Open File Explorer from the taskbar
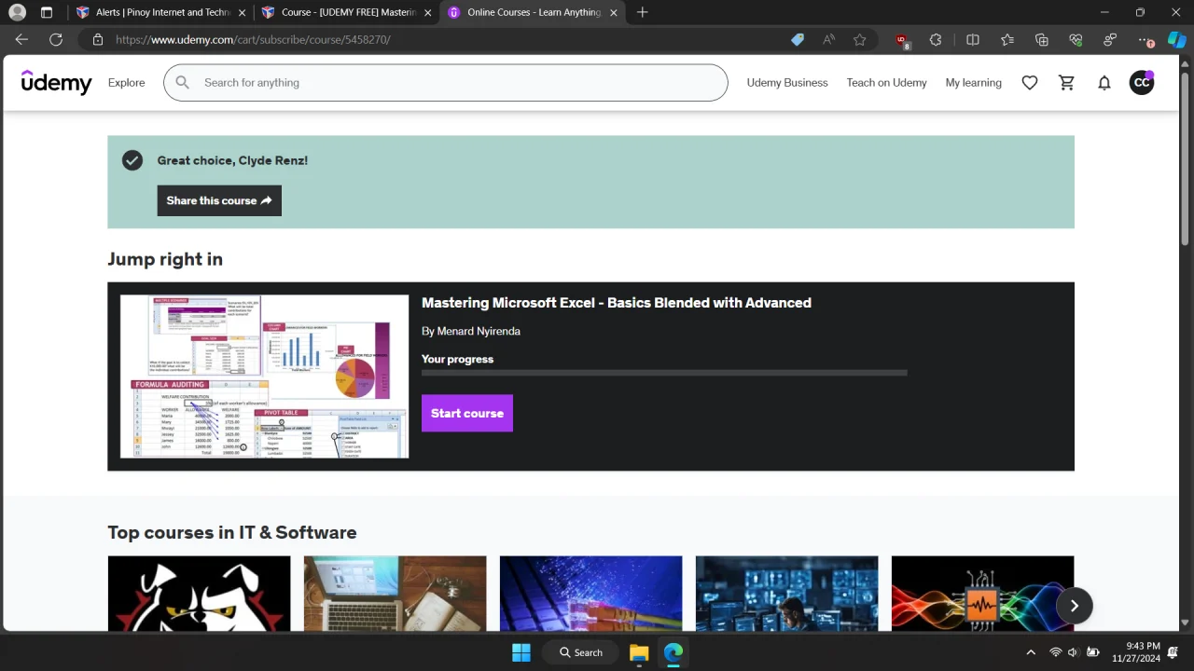1194x671 pixels. point(639,652)
